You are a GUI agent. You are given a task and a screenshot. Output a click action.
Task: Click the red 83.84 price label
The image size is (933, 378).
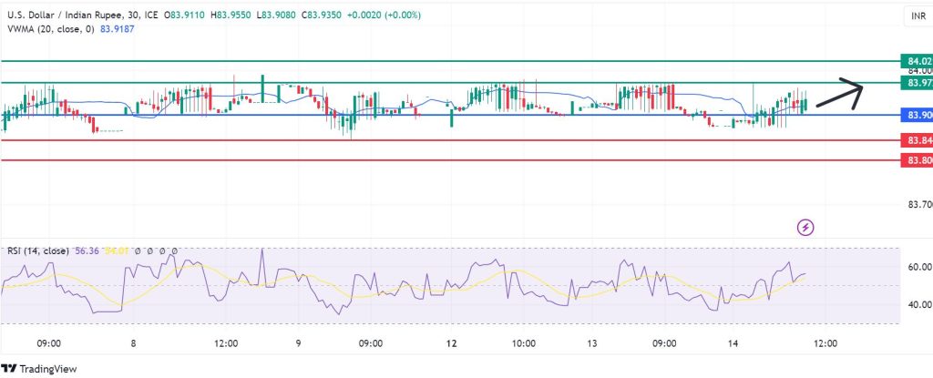[917, 140]
